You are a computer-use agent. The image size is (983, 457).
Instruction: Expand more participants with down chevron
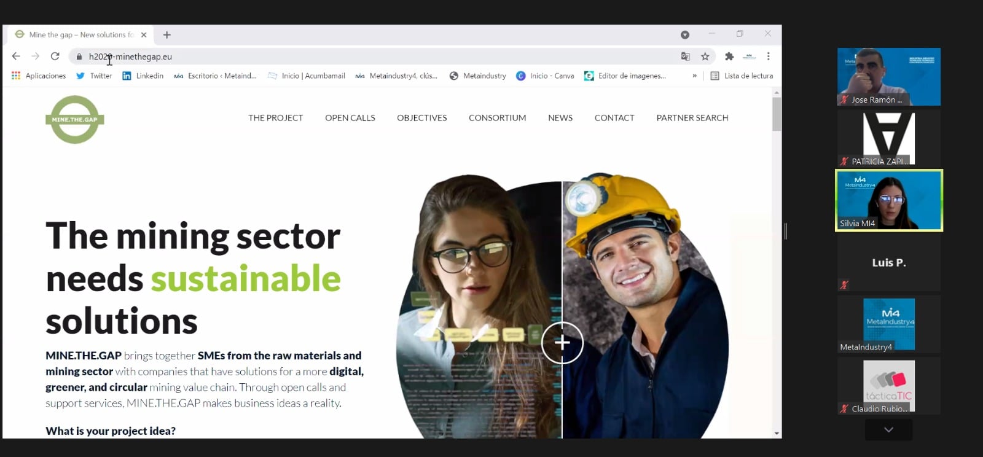pos(888,430)
